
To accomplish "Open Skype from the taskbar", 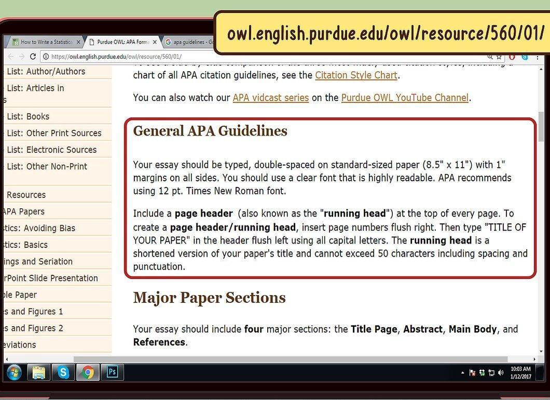I will (x=63, y=372).
